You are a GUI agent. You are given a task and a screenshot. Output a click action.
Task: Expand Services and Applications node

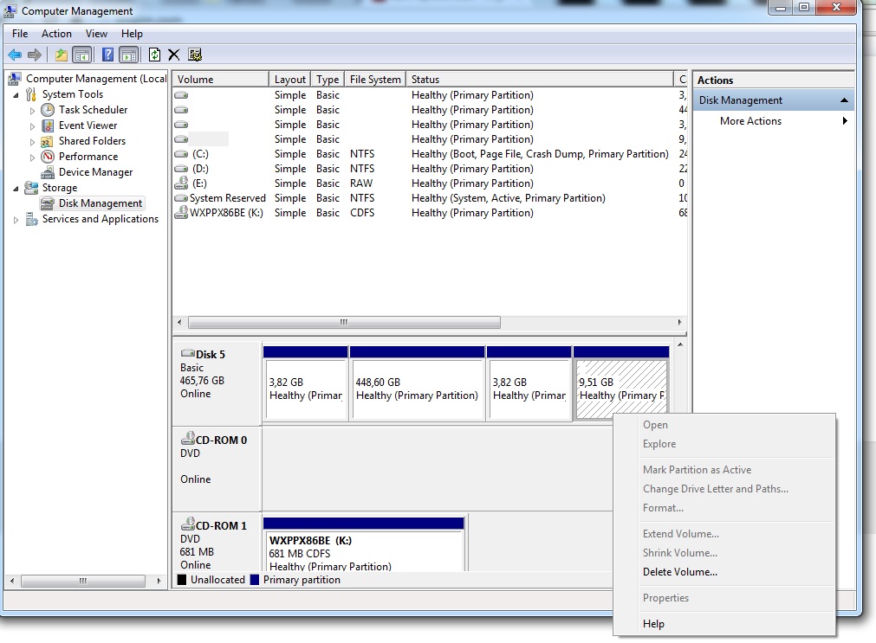[16, 220]
